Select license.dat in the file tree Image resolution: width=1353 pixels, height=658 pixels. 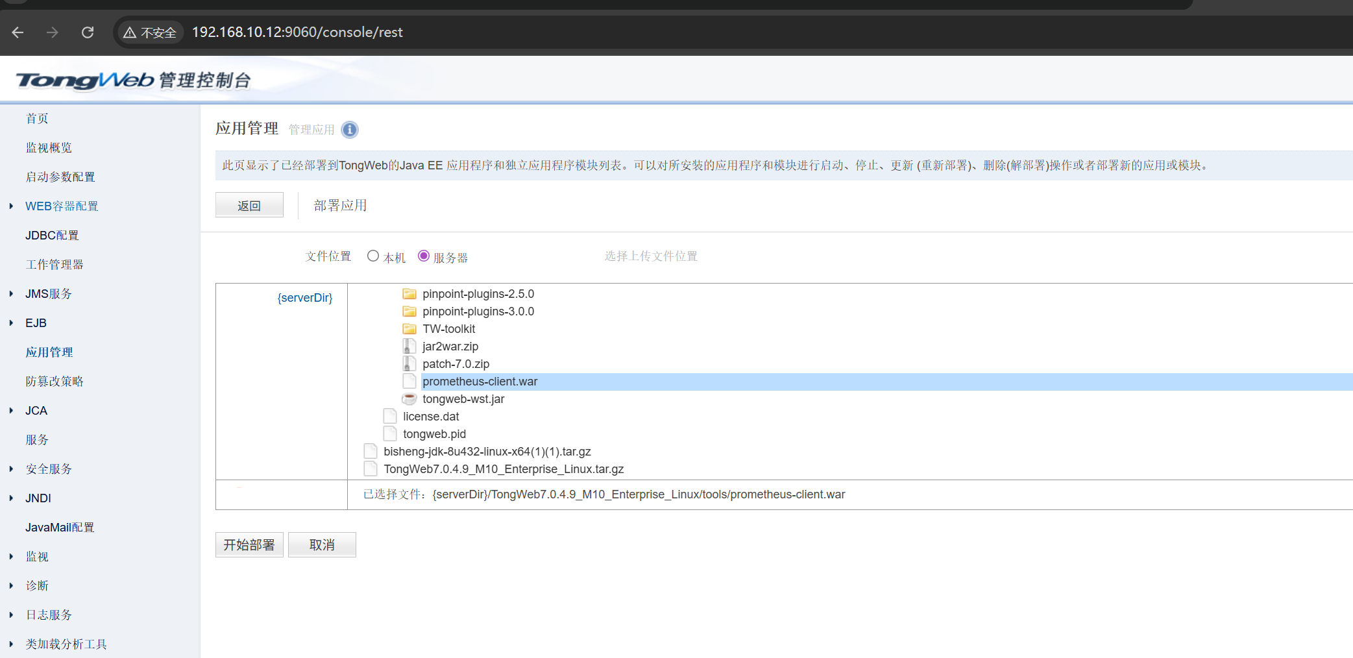click(431, 417)
